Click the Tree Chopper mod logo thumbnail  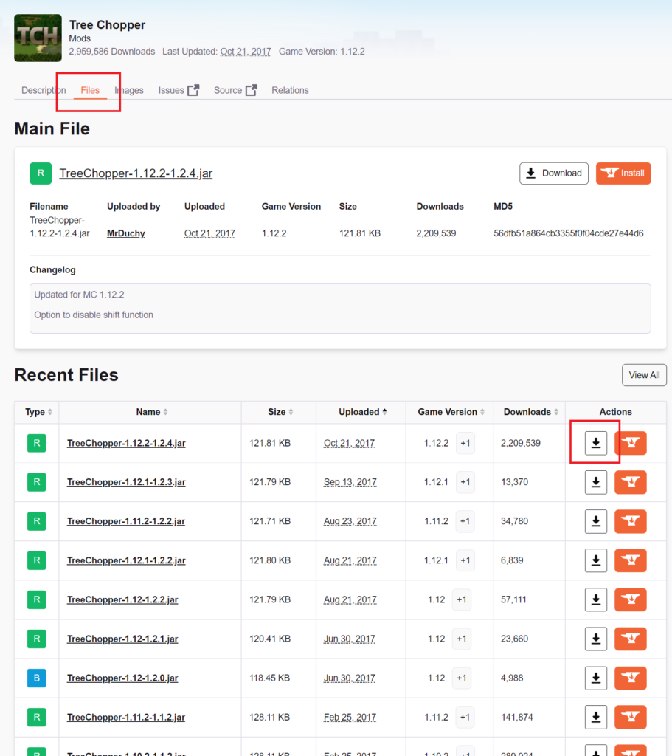(38, 37)
